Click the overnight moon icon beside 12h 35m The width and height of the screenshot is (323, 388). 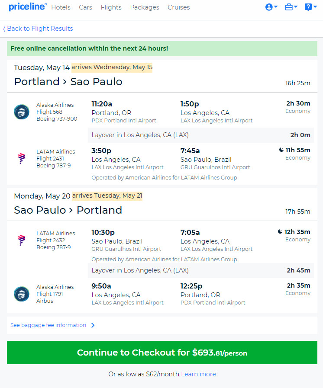280,231
